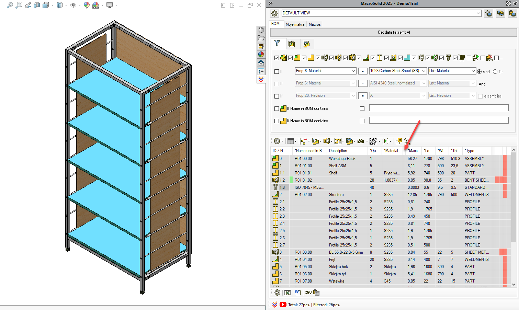
Task: Click the pop-out window icon in the BOM toolbar
Action: click(x=398, y=141)
